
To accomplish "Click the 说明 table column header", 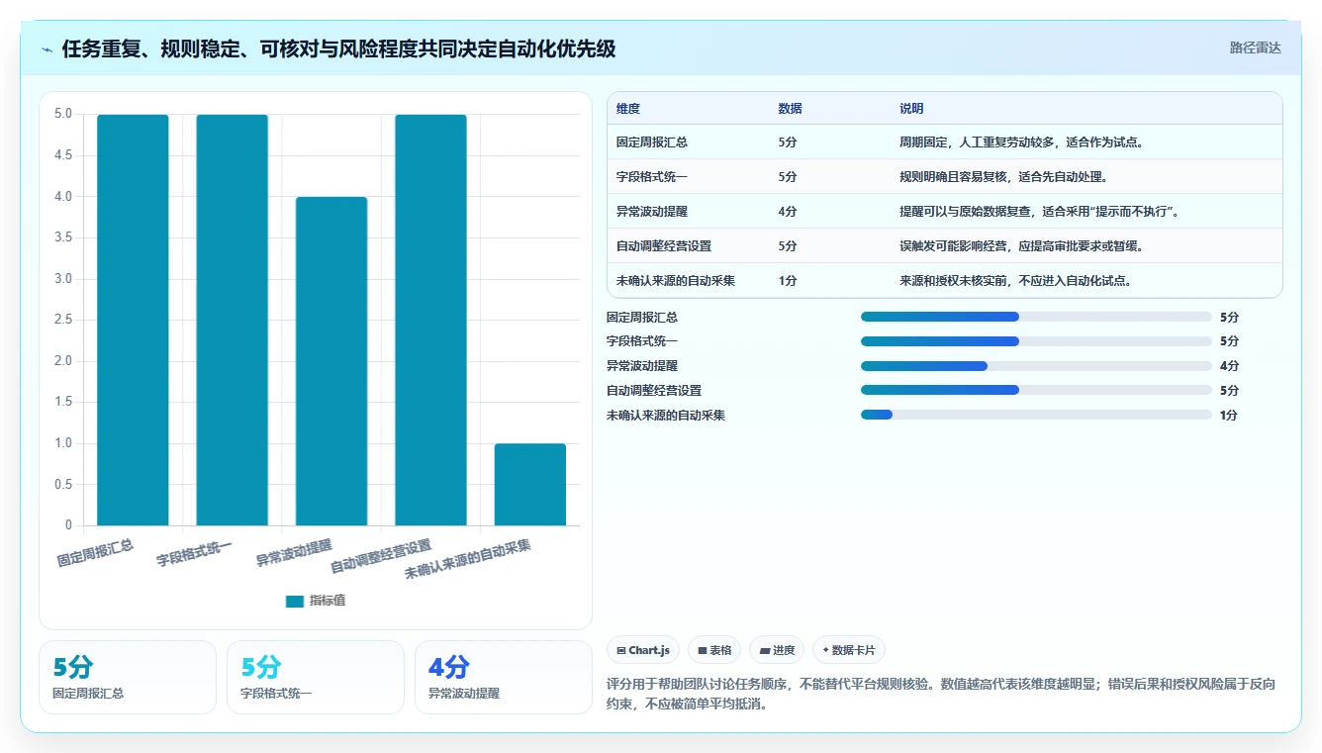I will (911, 109).
